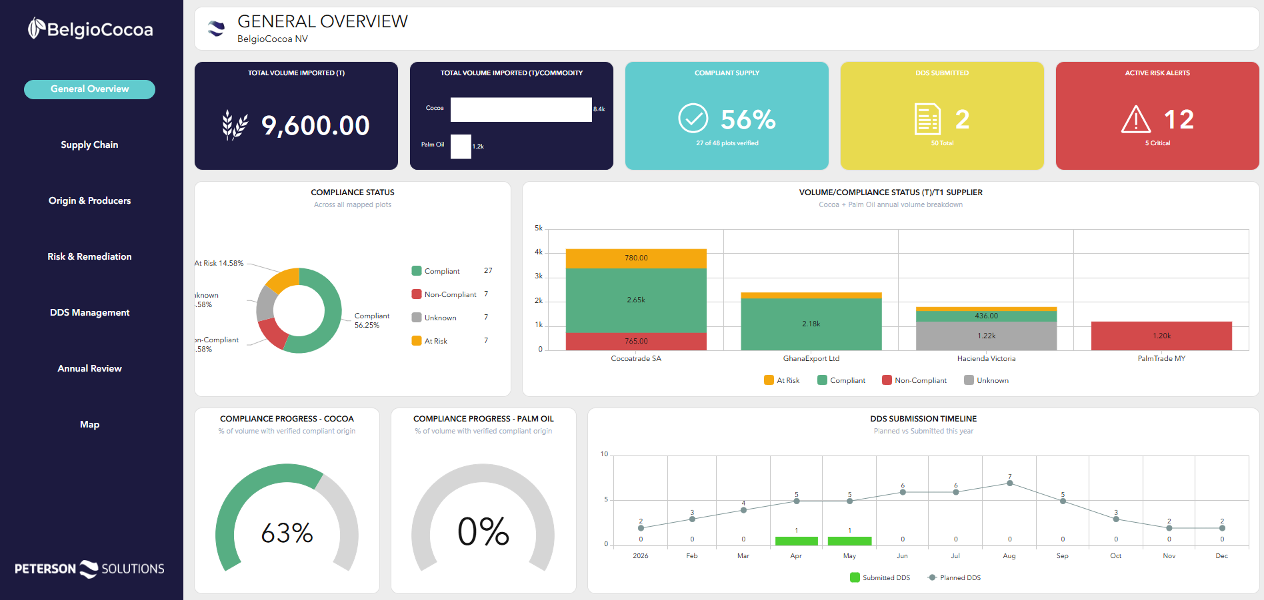Toggle the Non-Compliant series in the supplier chart legend
The width and height of the screenshot is (1264, 600).
coord(914,380)
